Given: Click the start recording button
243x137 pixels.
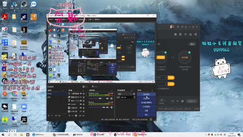Looking at the screenshot, I should pyautogui.click(x=146, y=98).
